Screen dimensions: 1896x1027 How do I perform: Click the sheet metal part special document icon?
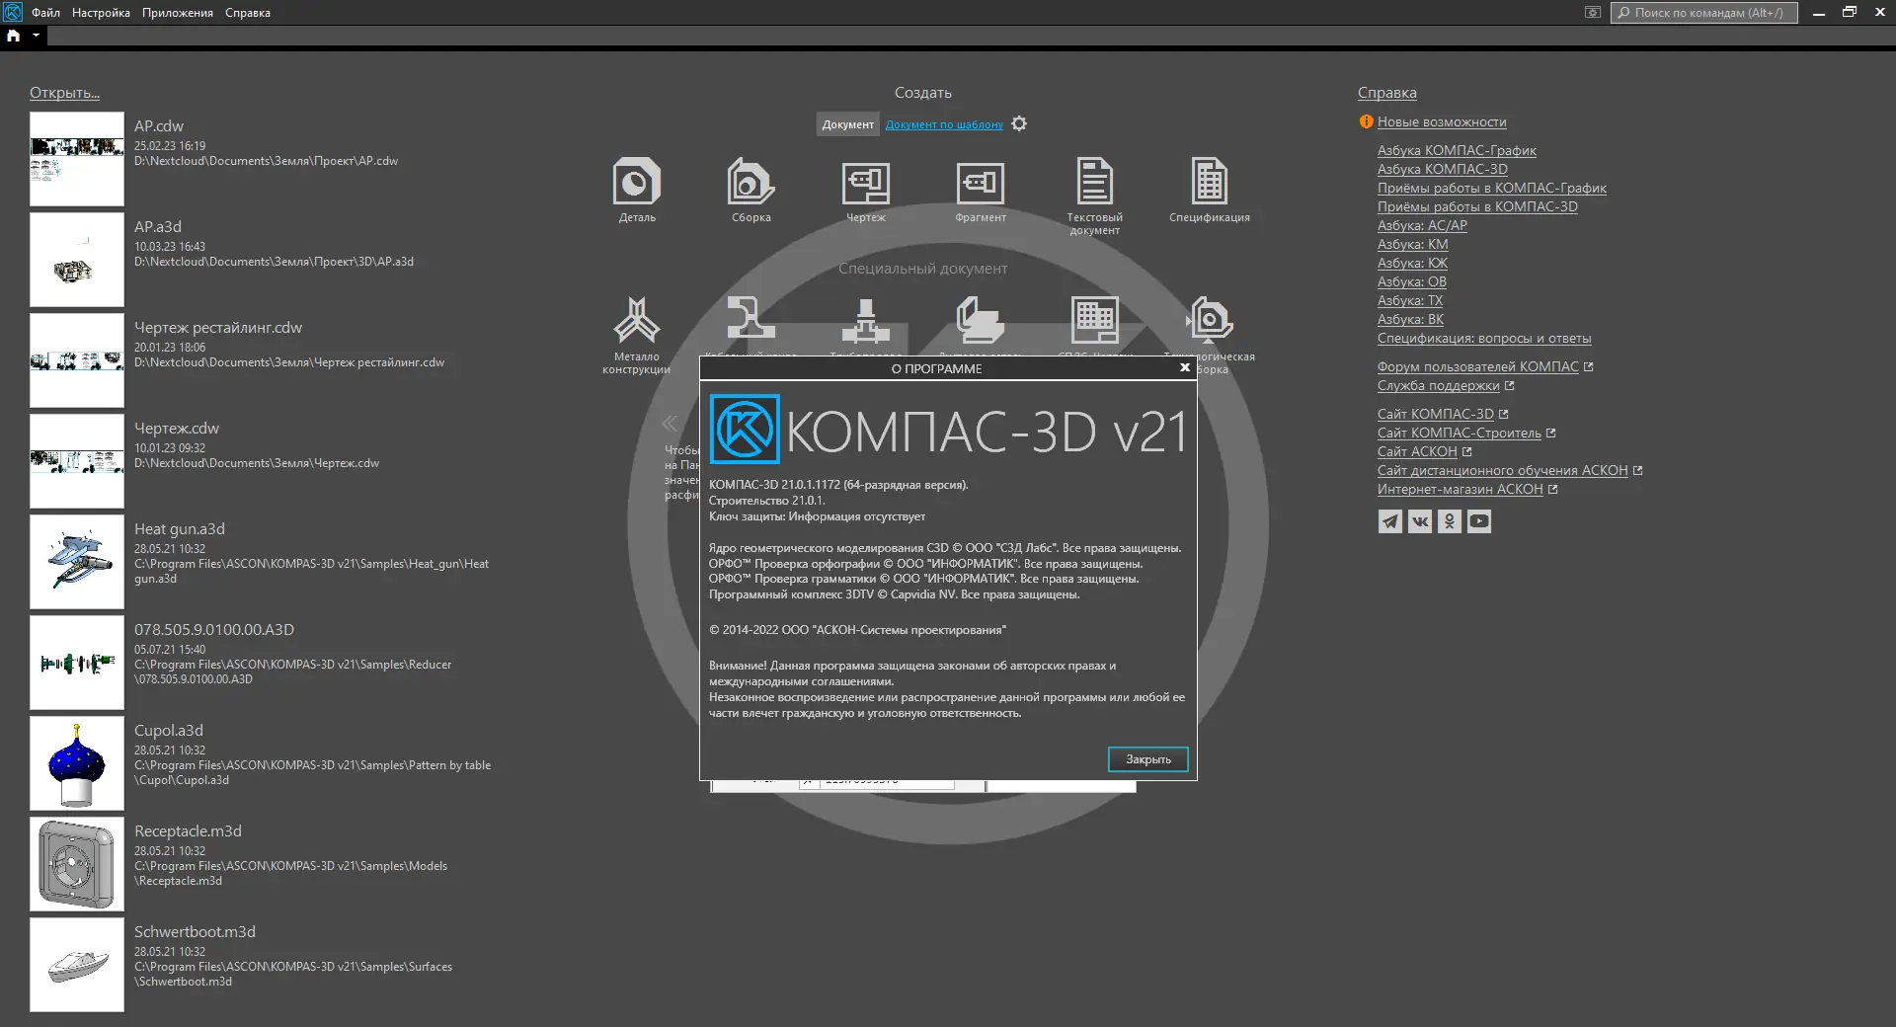point(980,320)
